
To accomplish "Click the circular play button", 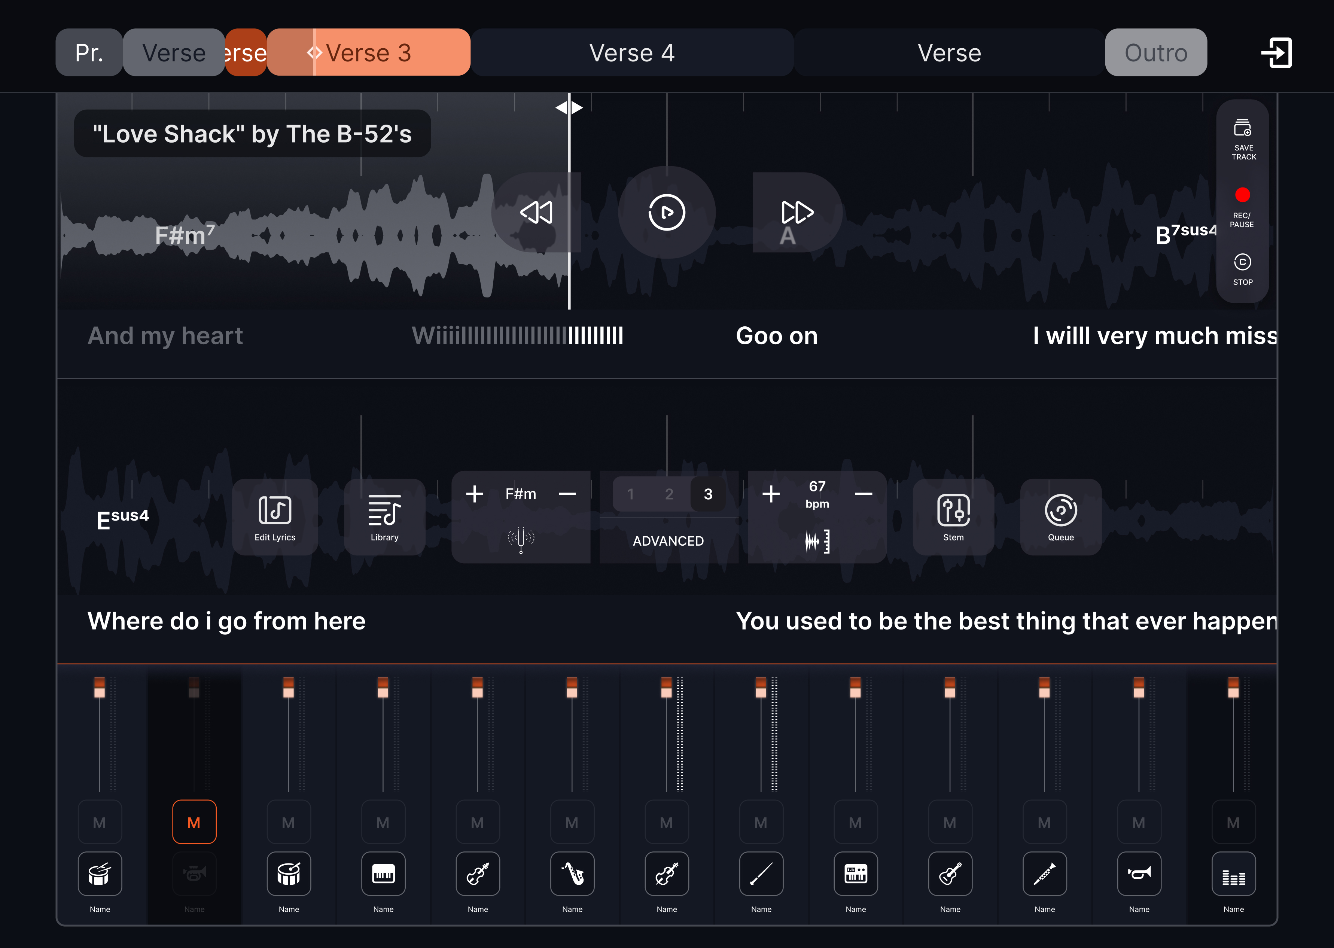I will coord(667,213).
